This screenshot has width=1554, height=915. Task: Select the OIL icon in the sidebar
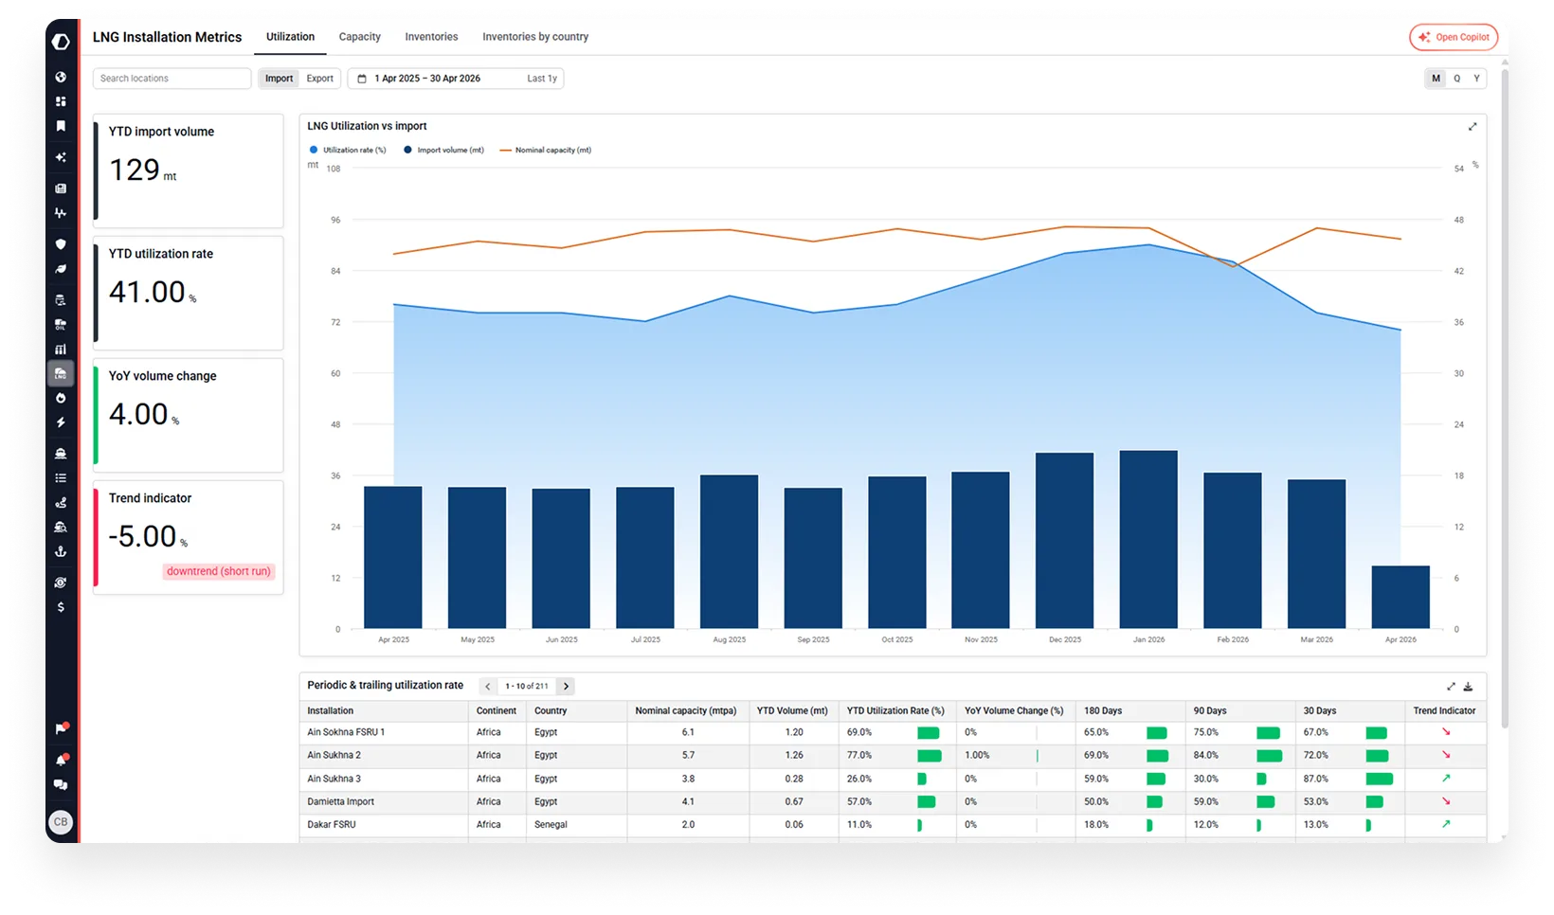[x=61, y=325]
